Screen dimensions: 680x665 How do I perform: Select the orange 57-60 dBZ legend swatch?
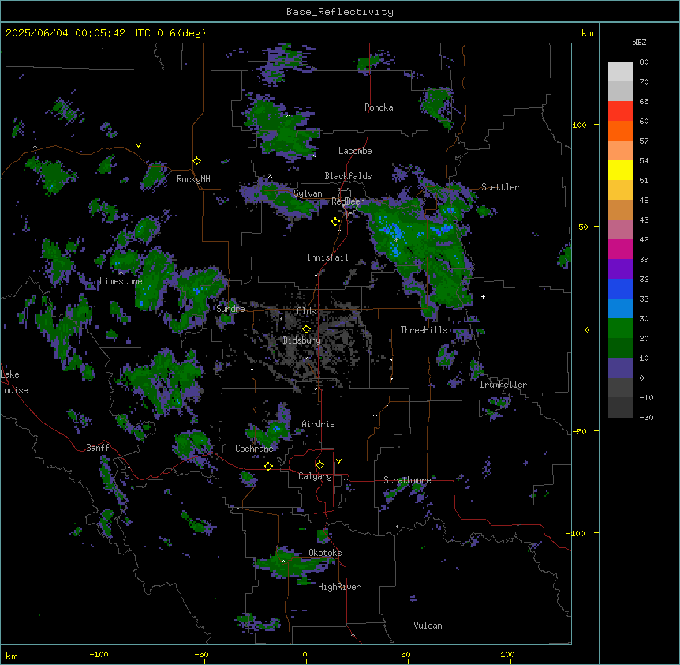620,130
